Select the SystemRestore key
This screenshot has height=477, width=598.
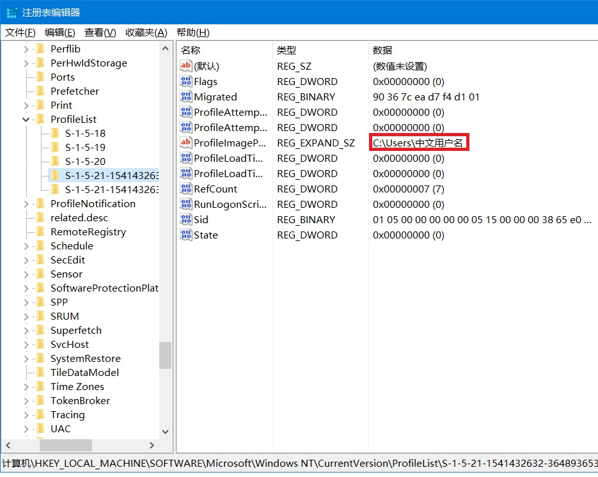click(x=86, y=359)
